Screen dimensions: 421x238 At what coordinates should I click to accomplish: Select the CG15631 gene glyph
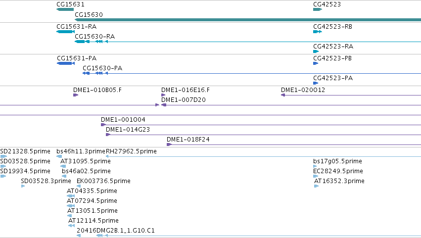(65, 9)
